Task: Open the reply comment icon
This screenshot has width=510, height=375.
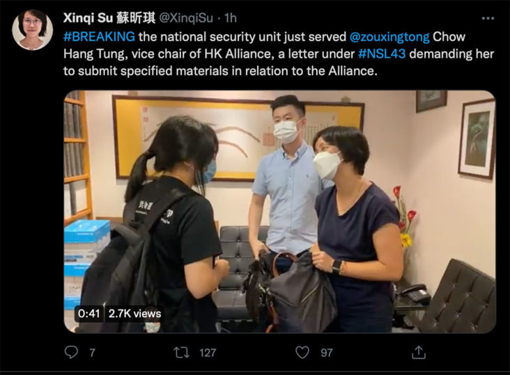Action: (71, 352)
